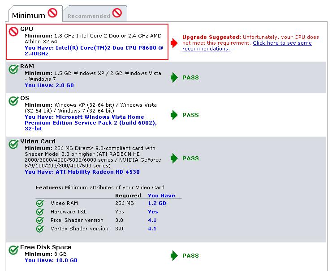This screenshot has height=271, width=332.
Task: Select the ATI Mobility Radeon HD 4530 text
Action: click(98, 172)
